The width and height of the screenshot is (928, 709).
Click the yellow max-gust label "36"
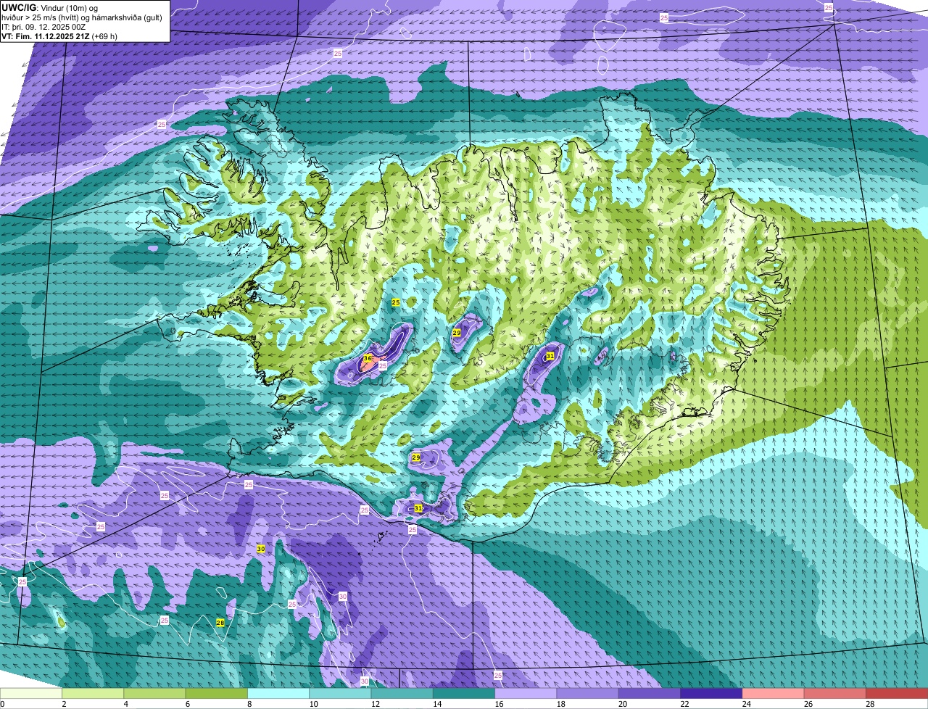pyautogui.click(x=368, y=358)
